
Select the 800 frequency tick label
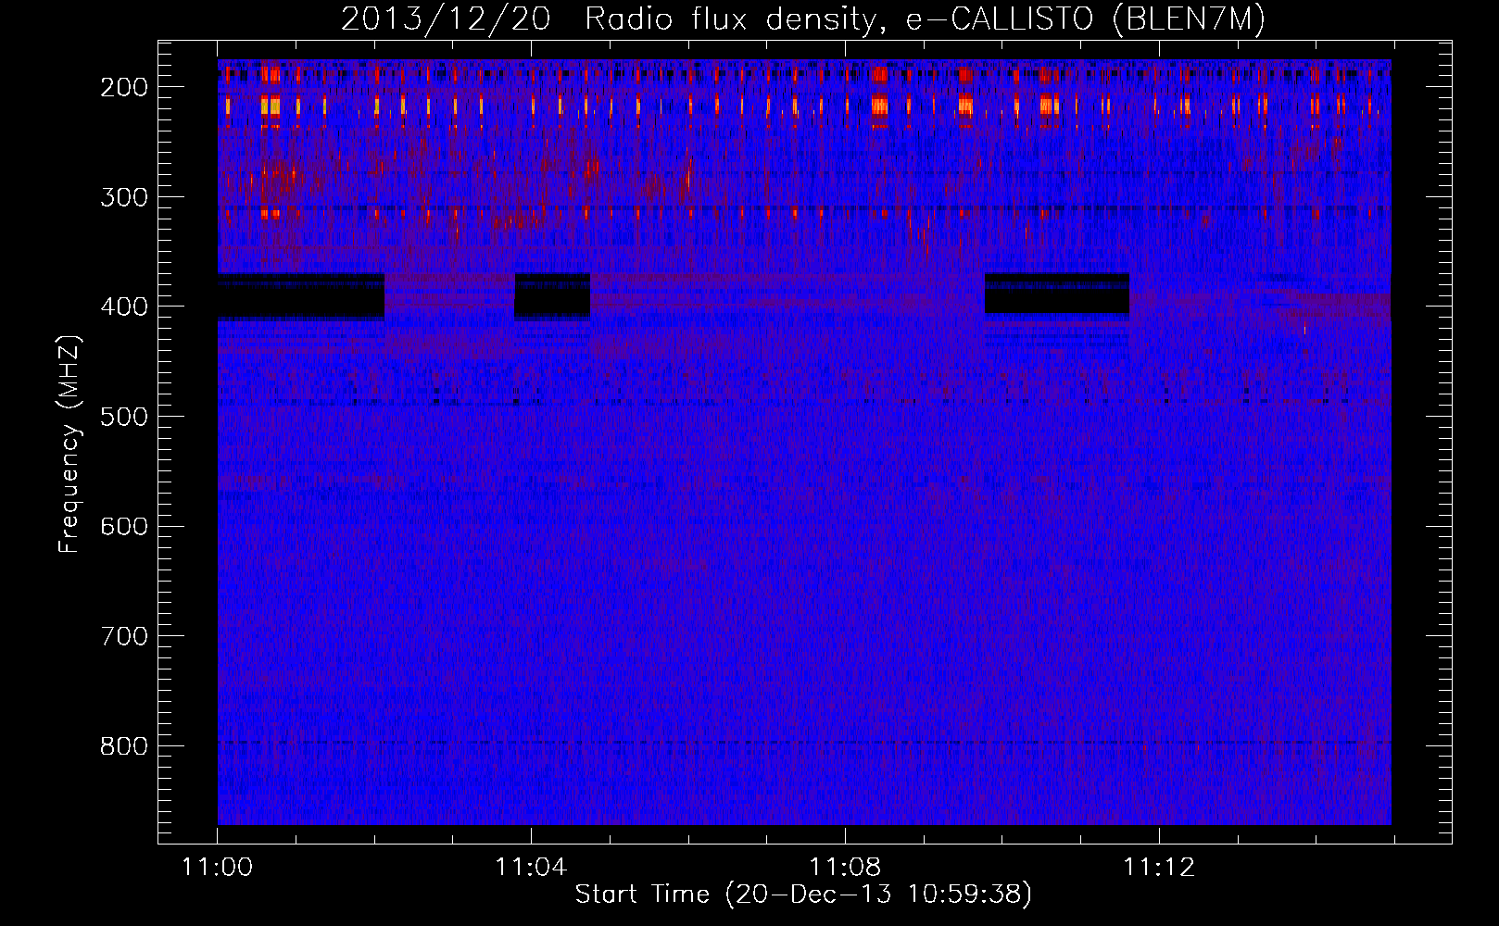click(x=124, y=746)
